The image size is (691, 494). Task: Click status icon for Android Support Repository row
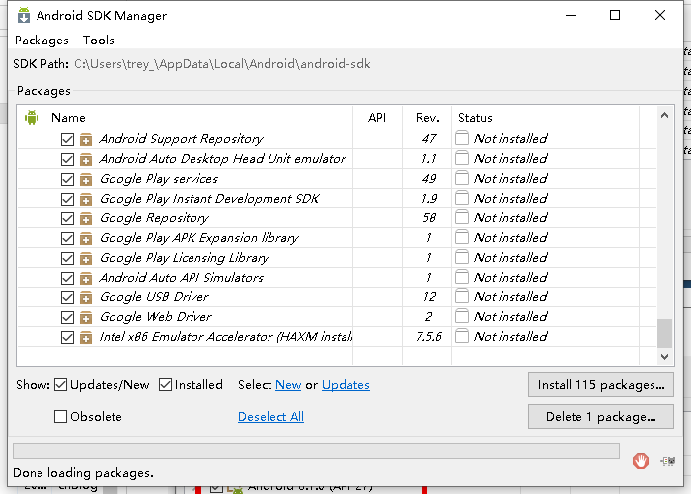(x=461, y=138)
